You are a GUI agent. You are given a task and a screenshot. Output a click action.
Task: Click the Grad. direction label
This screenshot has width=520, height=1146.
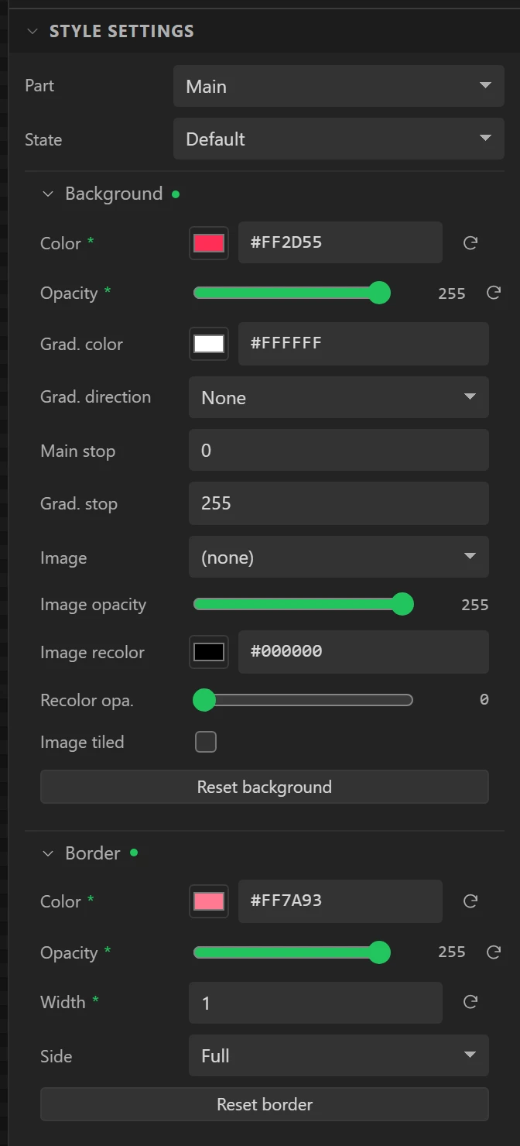[x=96, y=397]
